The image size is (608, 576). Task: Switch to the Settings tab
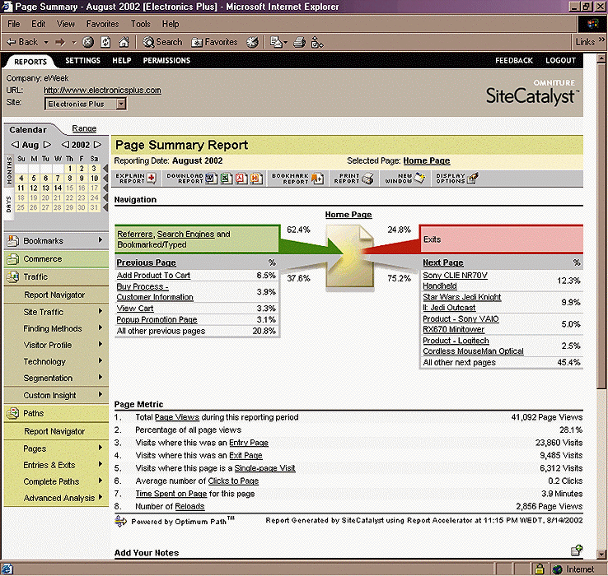pos(82,60)
